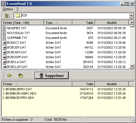Click the DAT file icon of BCBCISPI.DAT

point(5,52)
